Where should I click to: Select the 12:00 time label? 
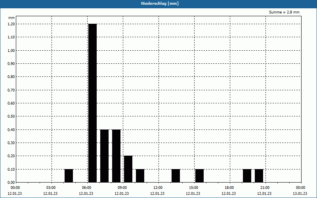(158, 188)
